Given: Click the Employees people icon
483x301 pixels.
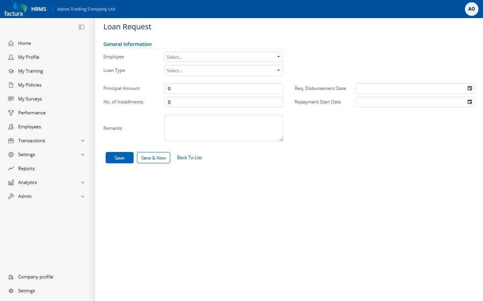Looking at the screenshot, I should [11, 127].
